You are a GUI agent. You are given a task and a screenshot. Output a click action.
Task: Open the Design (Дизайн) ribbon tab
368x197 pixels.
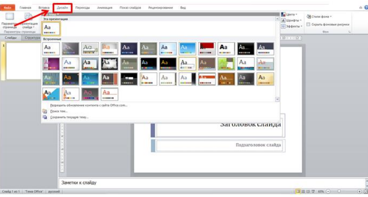[x=62, y=7]
